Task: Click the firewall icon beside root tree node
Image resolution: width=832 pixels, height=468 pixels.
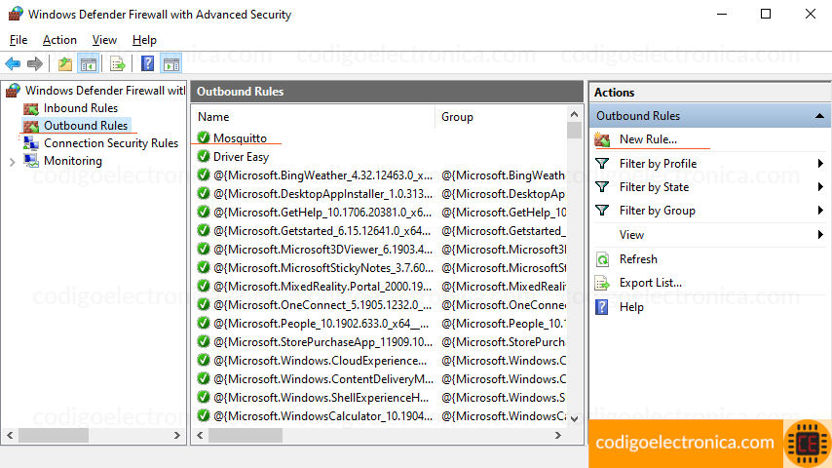Action: [x=14, y=91]
